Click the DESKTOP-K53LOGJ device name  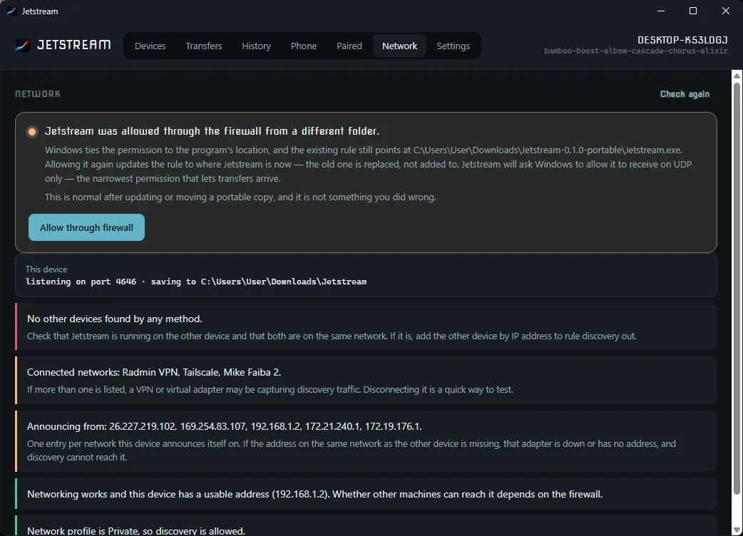682,40
